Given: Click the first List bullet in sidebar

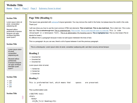Looking at the screenshot, I should (10, 81).
